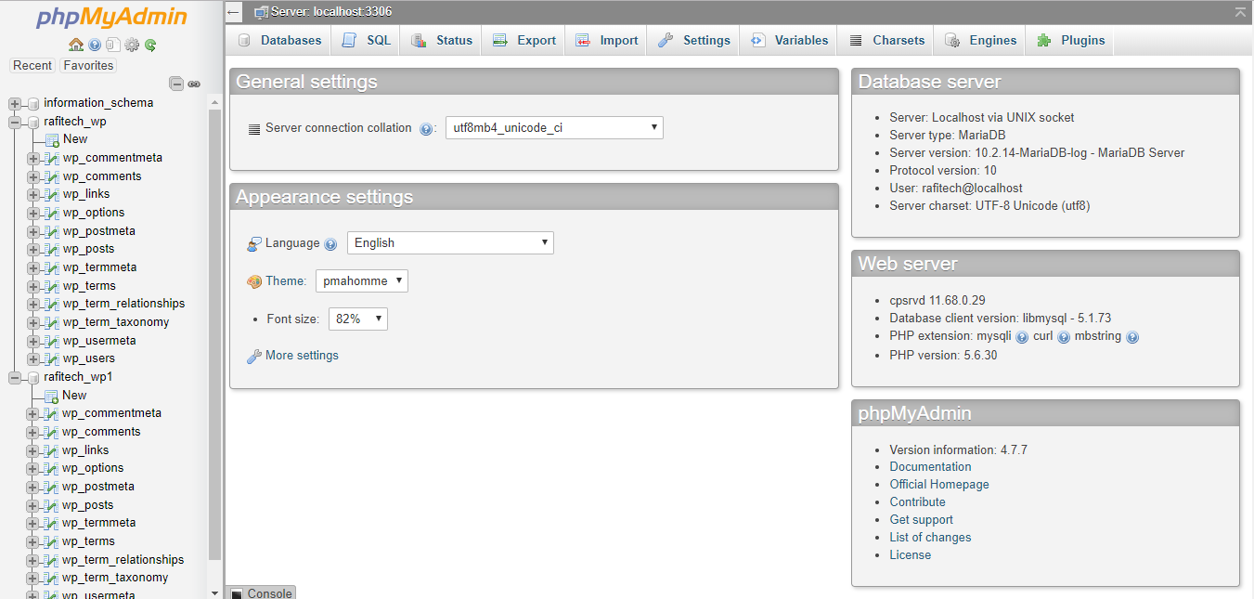Click the left arrow icon at the breadcrumb start

click(x=235, y=12)
